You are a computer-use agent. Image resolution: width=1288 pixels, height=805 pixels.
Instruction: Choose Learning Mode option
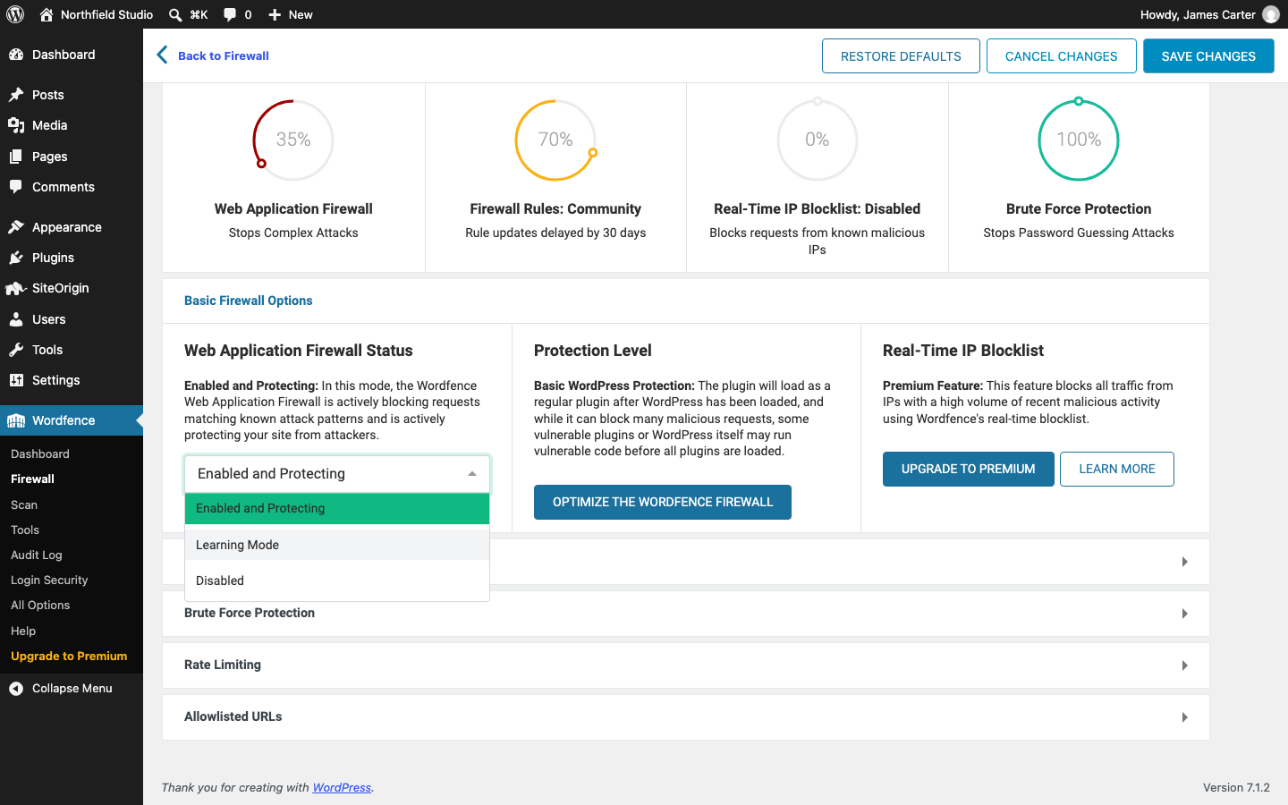pos(337,545)
